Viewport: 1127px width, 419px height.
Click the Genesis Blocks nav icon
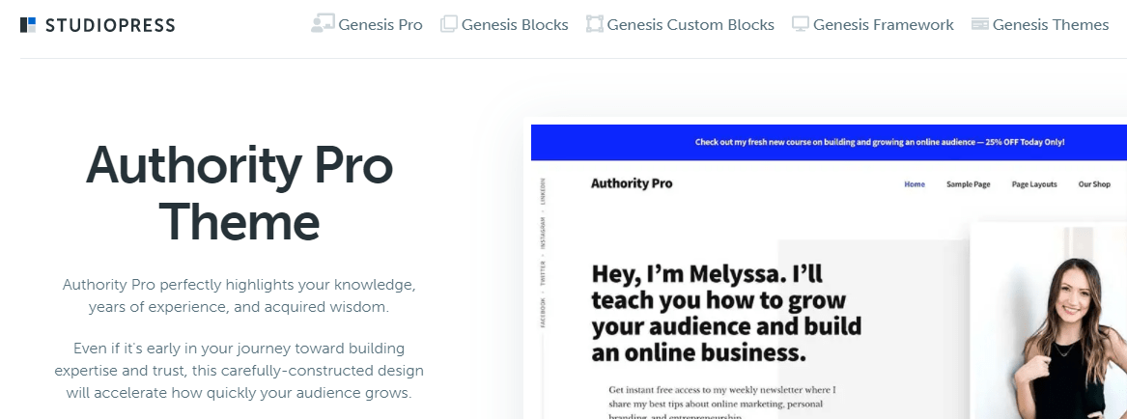tap(448, 24)
